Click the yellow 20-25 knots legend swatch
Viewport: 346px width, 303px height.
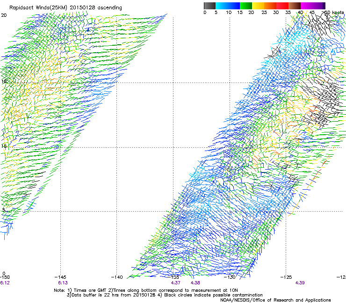tap(258, 6)
